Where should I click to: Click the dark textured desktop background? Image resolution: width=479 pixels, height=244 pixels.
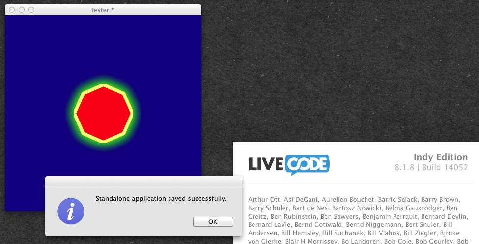click(x=344, y=73)
